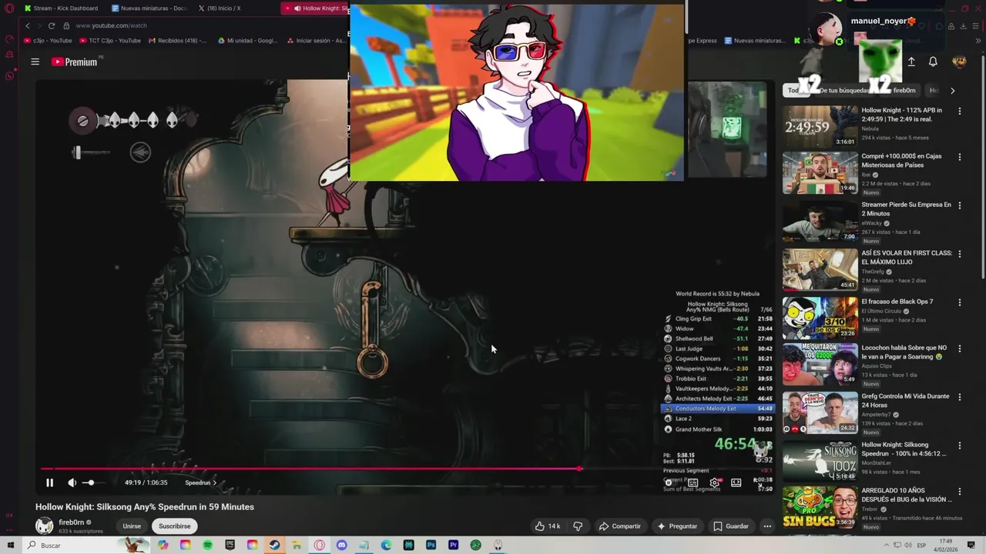Open options for Grefg Controla Mi Vida video
Screen dimensions: 986x554
(x=959, y=397)
